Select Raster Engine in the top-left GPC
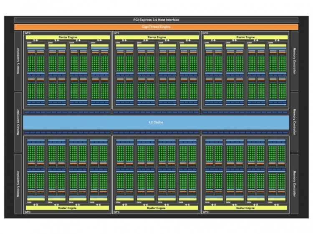This screenshot has width=313, height=234. [68, 37]
